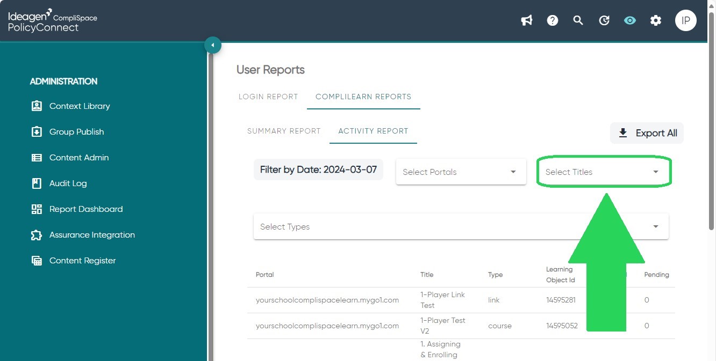Click the Assurance Integration puzzle icon

[x=37, y=234]
